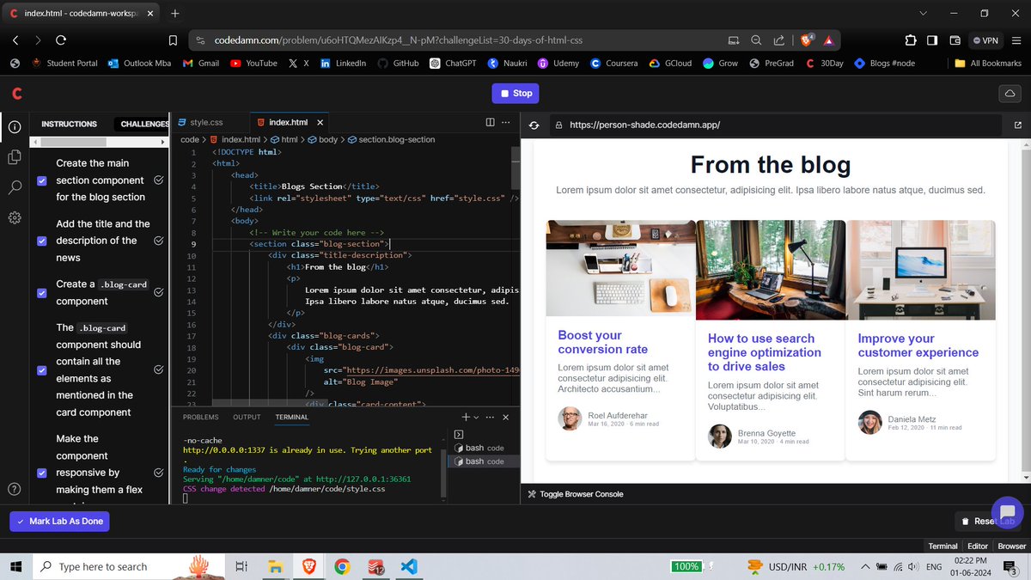Open the chat support bubble
Viewport: 1031px width, 580px height.
(x=1007, y=513)
